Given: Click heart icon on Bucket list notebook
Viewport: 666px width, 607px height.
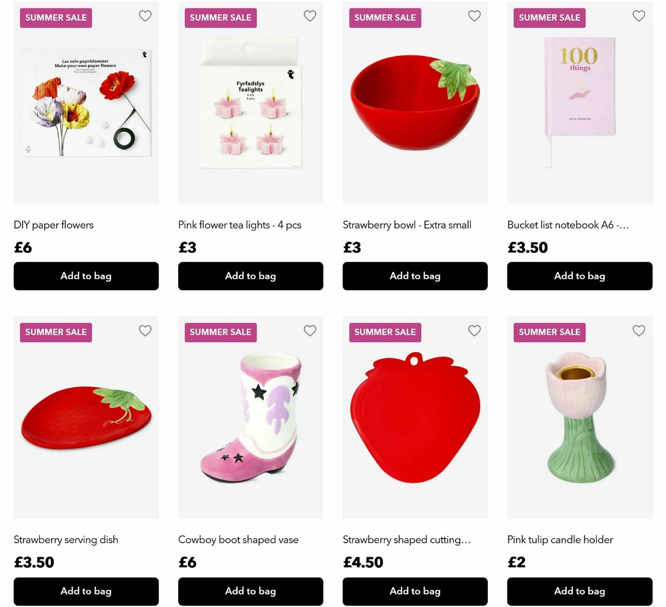Looking at the screenshot, I should point(639,16).
